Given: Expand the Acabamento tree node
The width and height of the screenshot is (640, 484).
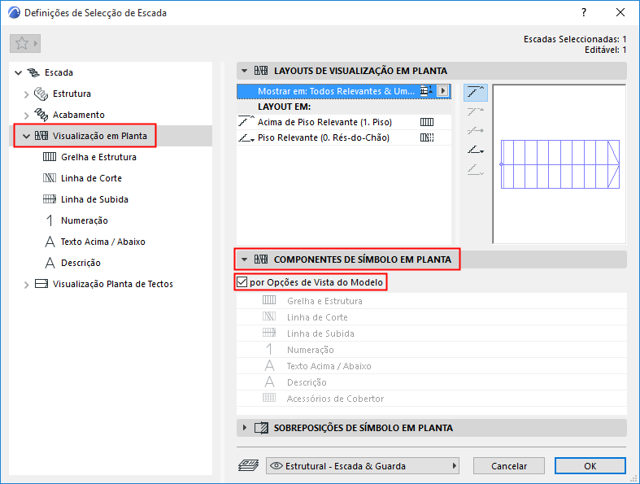Looking at the screenshot, I should click(x=26, y=116).
